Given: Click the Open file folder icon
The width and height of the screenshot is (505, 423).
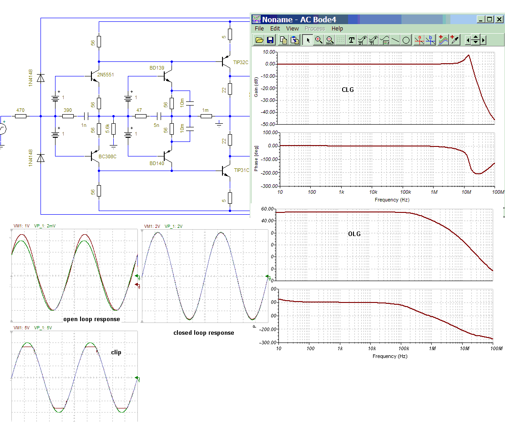Looking at the screenshot, I should point(260,40).
